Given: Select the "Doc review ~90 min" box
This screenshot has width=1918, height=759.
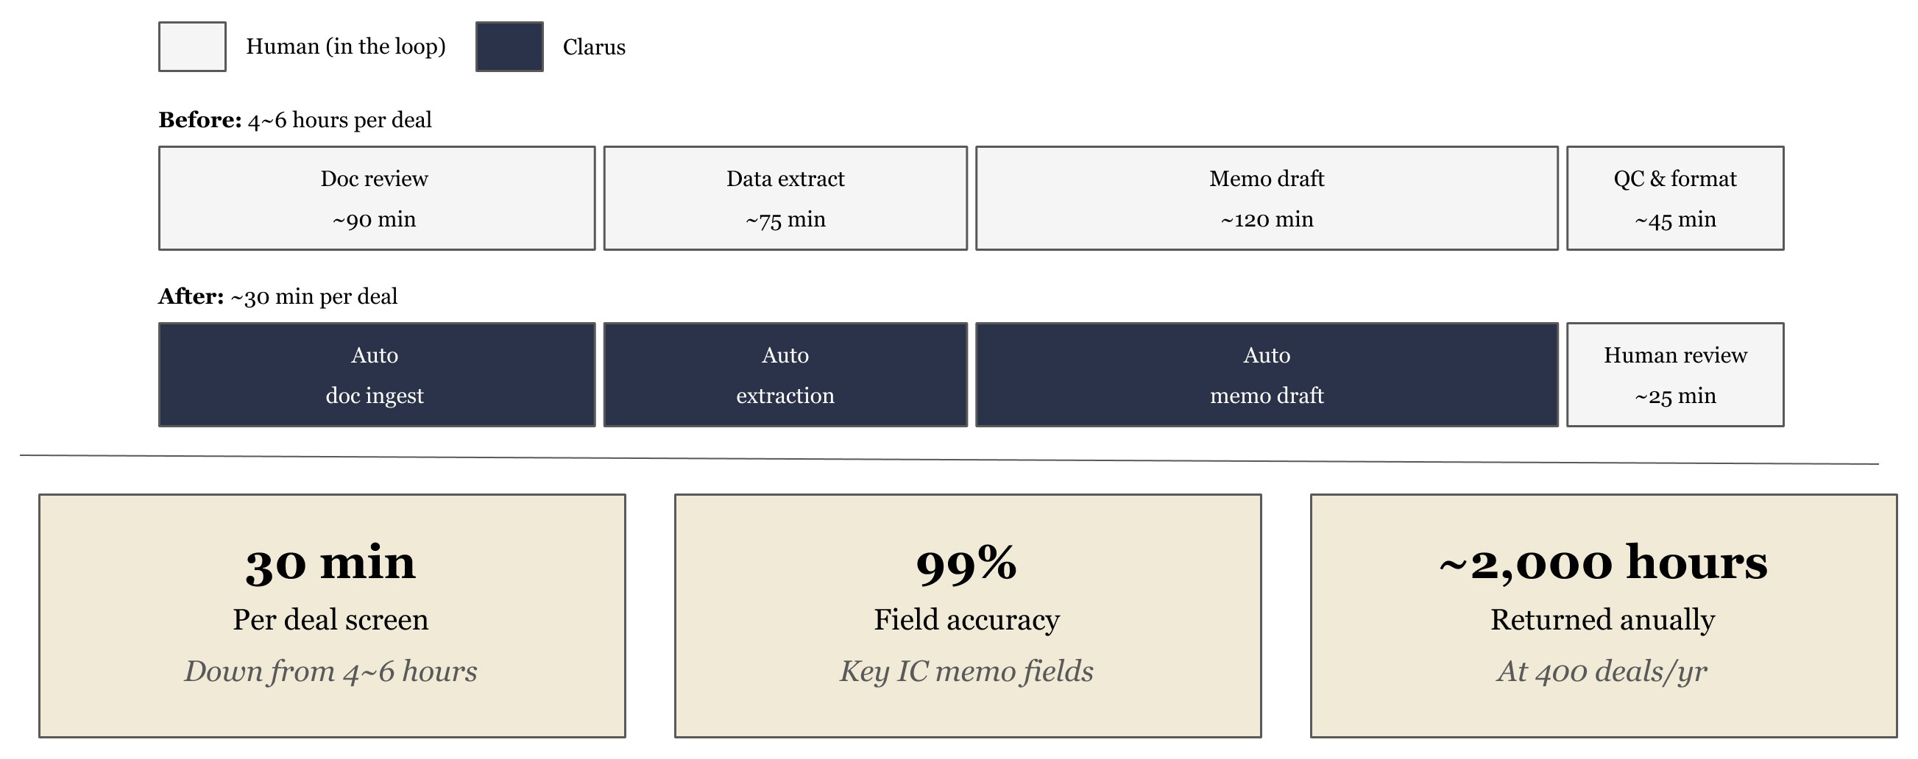Looking at the screenshot, I should pyautogui.click(x=377, y=199).
